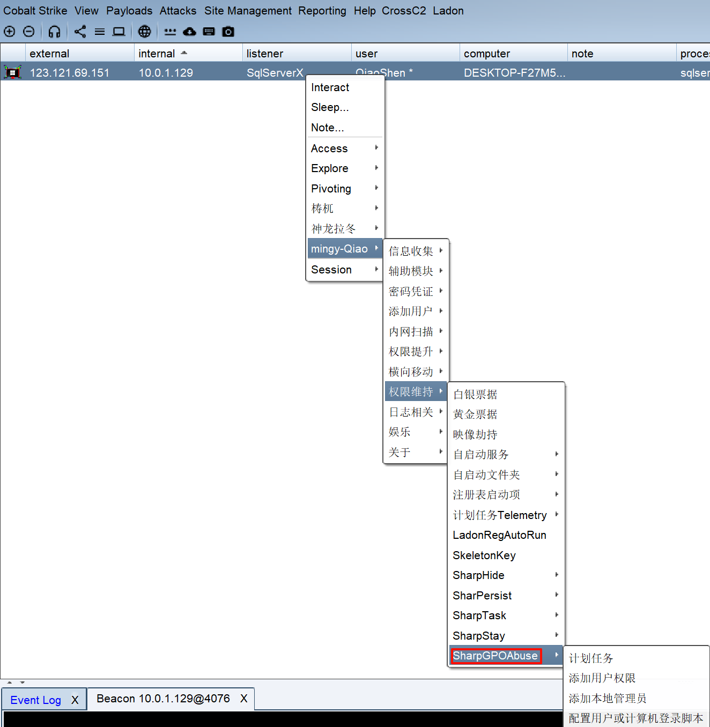
Task: Choose 添加本地管理员 under SharpGPOAbuse
Action: click(x=607, y=698)
